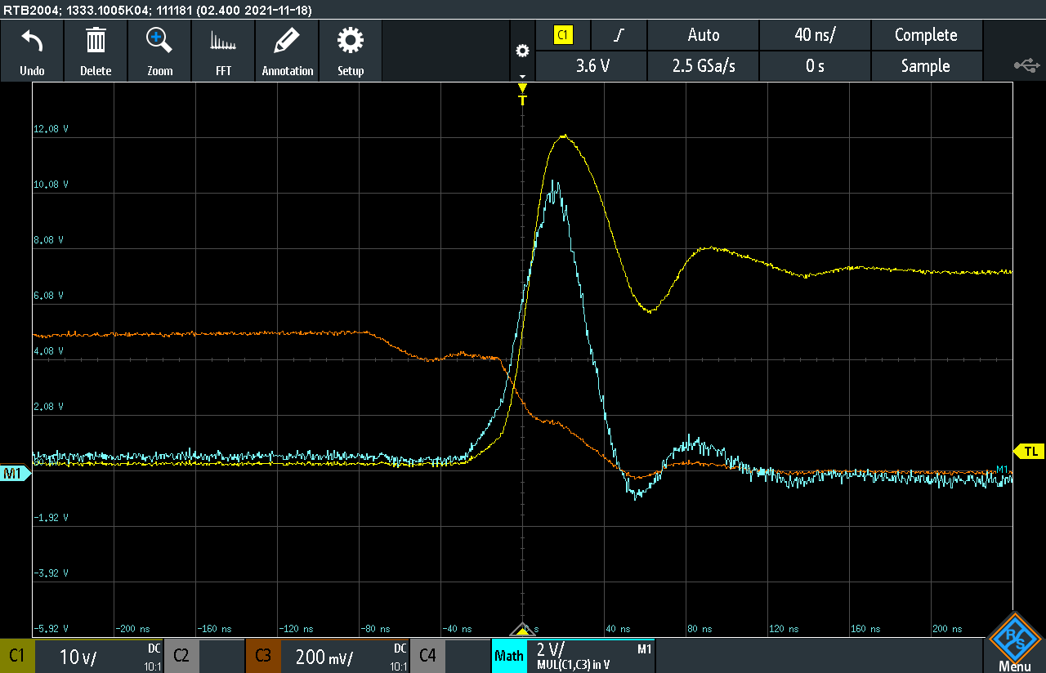Open the Setup gear menu
The image size is (1046, 673).
click(351, 41)
